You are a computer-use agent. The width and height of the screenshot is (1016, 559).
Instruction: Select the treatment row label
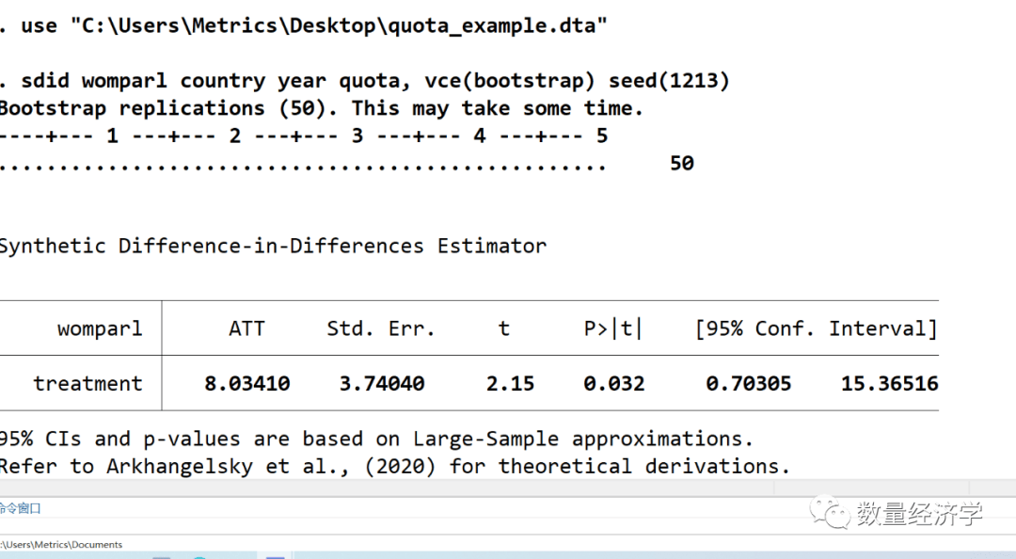87,383
